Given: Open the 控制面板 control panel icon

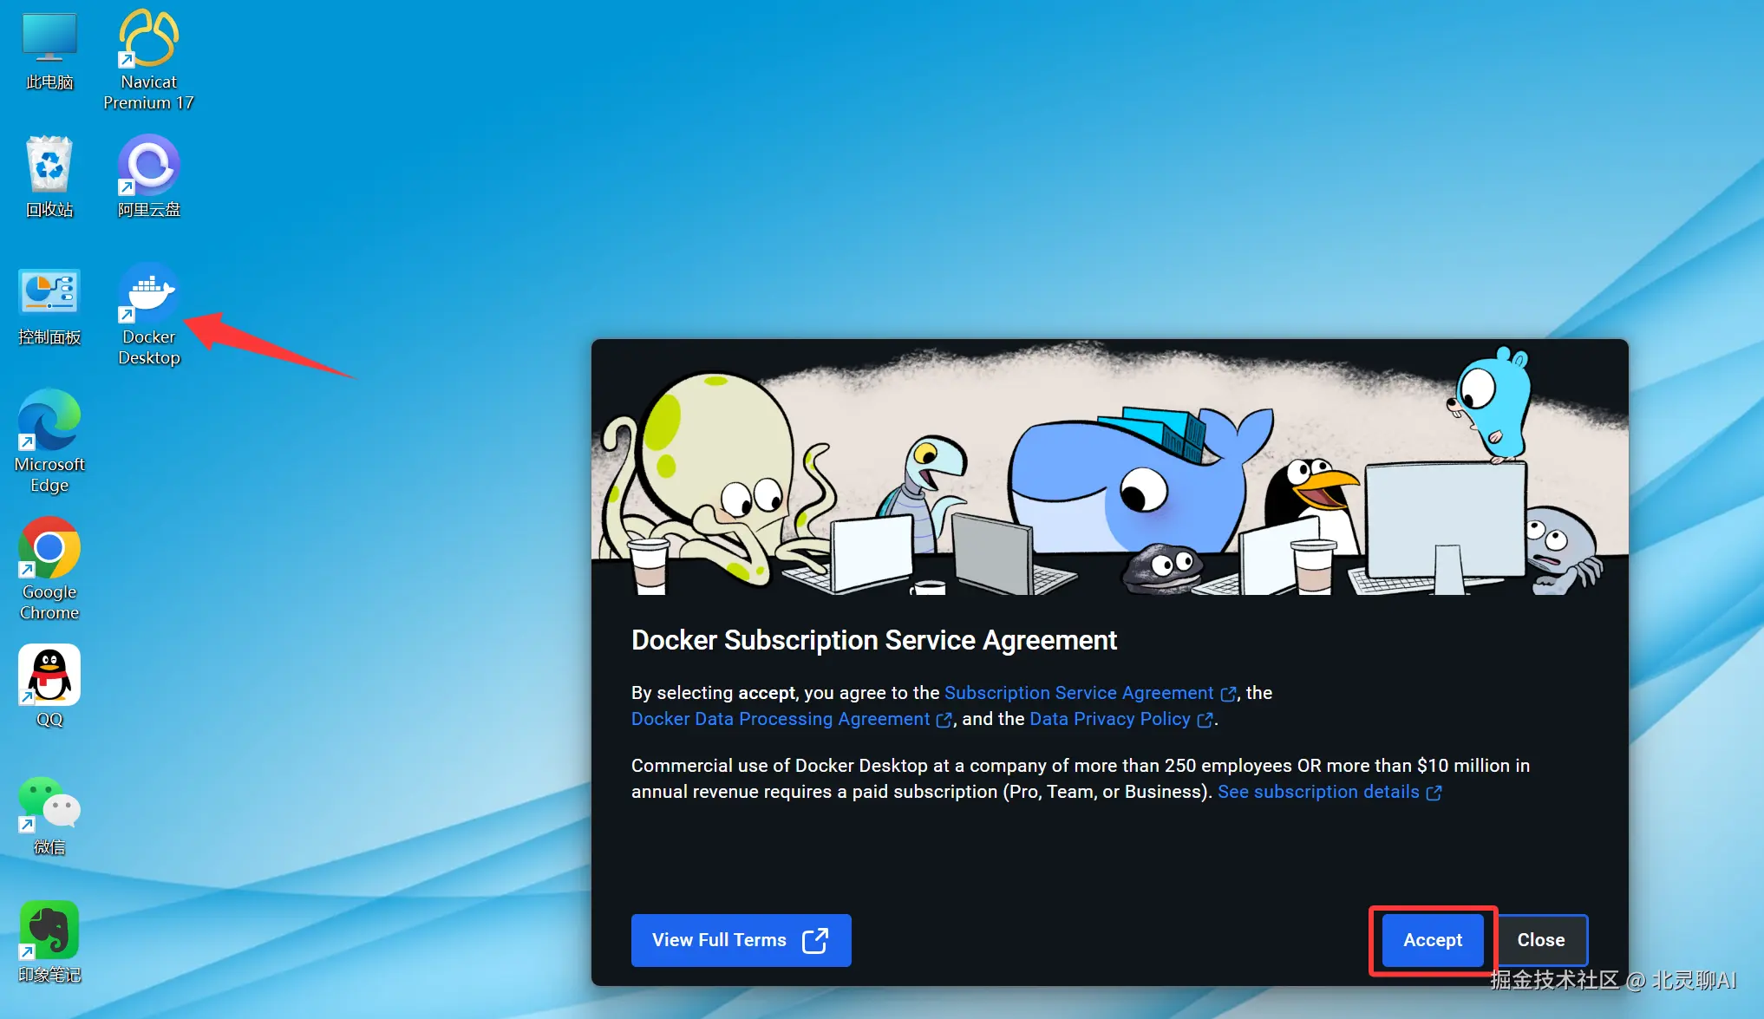Looking at the screenshot, I should click(49, 293).
